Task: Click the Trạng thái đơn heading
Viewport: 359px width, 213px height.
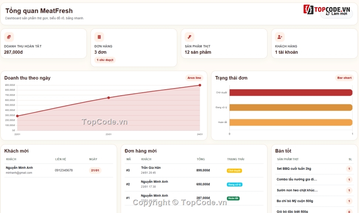Action: 231,78
